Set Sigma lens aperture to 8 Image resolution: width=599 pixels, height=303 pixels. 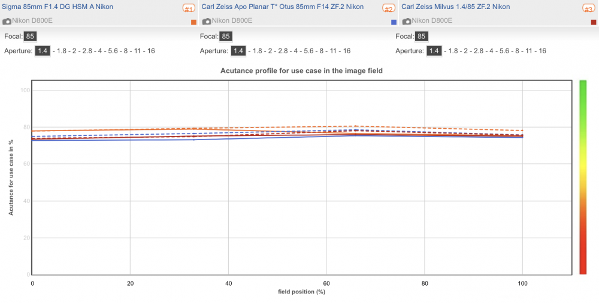click(126, 51)
